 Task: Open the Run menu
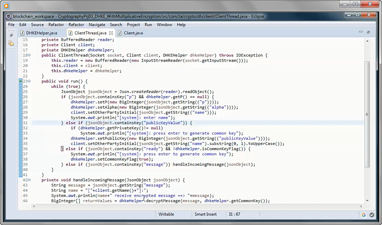148,25
